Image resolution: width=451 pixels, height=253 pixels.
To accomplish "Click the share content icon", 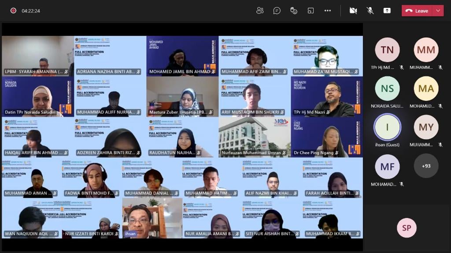I will coord(387,11).
